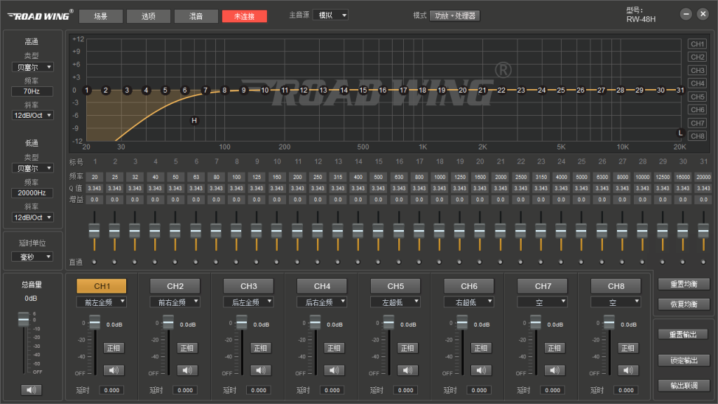The image size is (718, 404).
Task: Mute the CH5 output speaker icon
Action: point(407,370)
